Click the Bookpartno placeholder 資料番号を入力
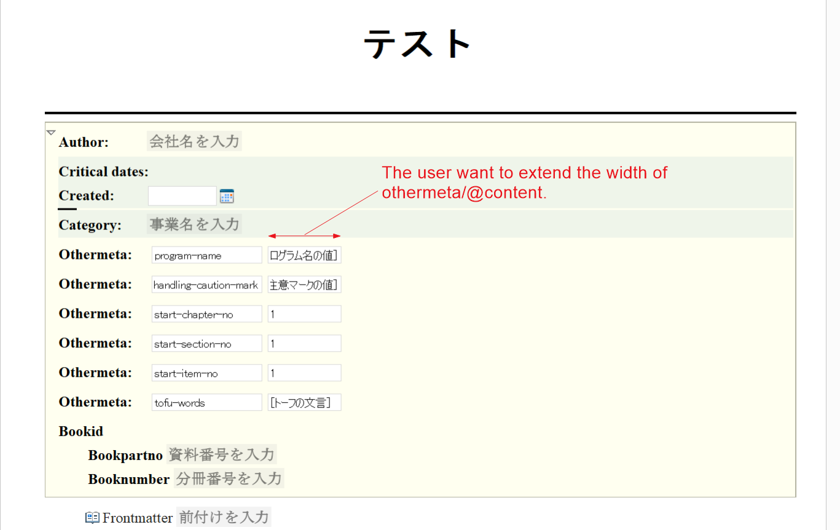840x530 pixels. pyautogui.click(x=221, y=454)
